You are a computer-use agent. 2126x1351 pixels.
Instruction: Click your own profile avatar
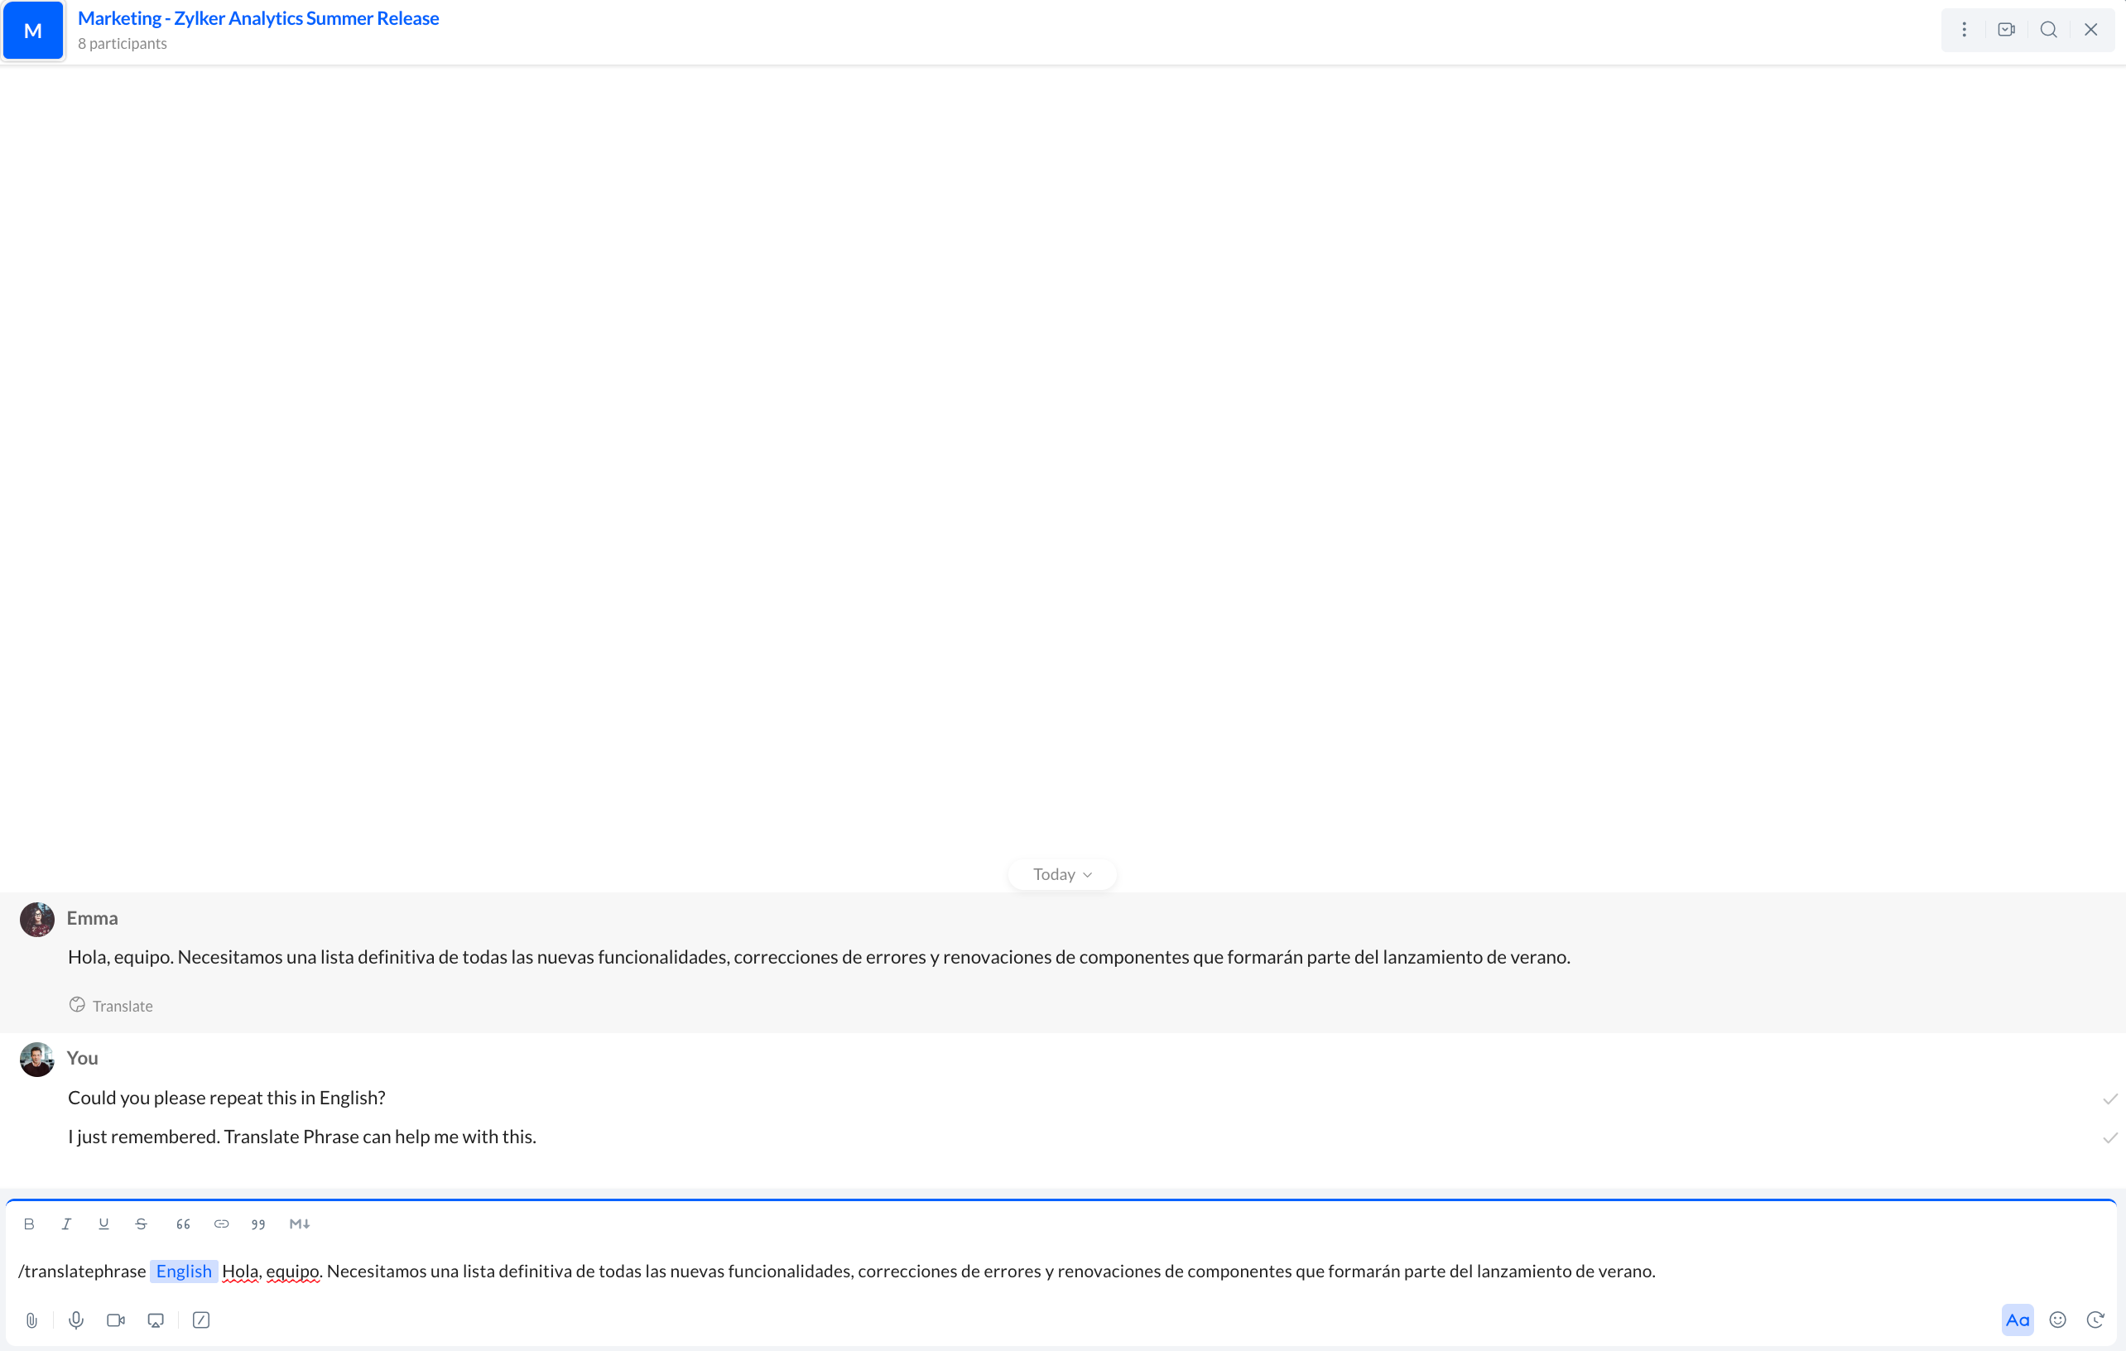(x=37, y=1060)
